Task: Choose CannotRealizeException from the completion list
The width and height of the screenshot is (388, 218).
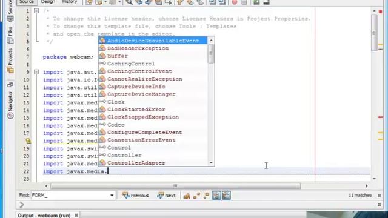Action: pos(153,79)
